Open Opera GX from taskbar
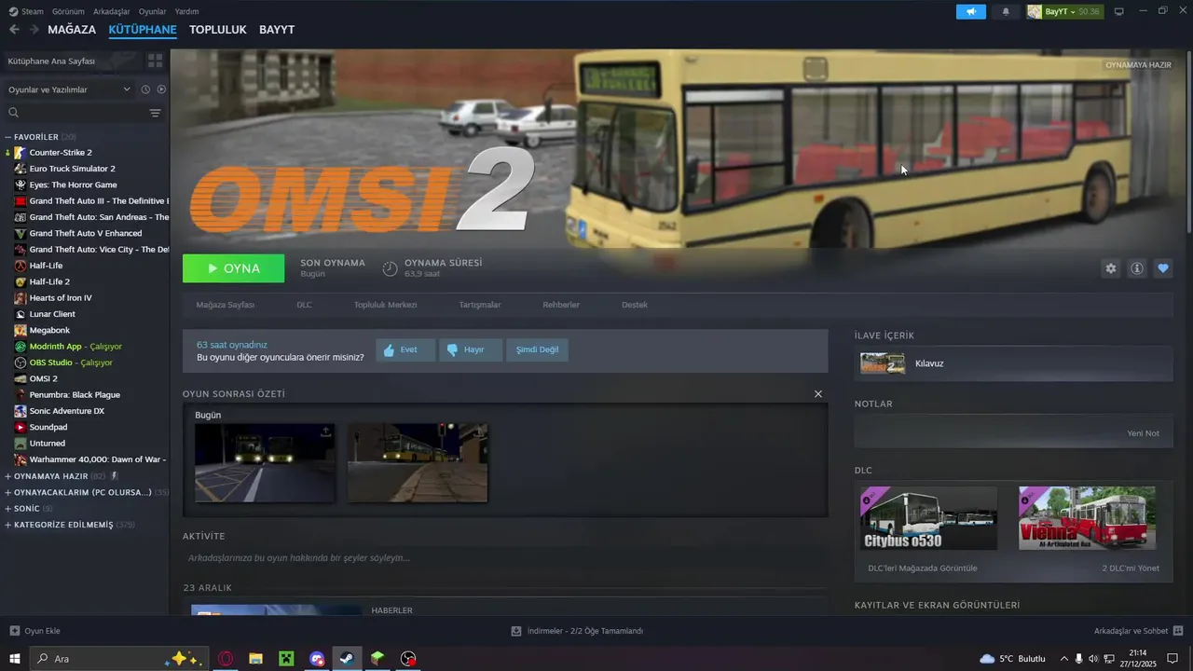 [226, 659]
